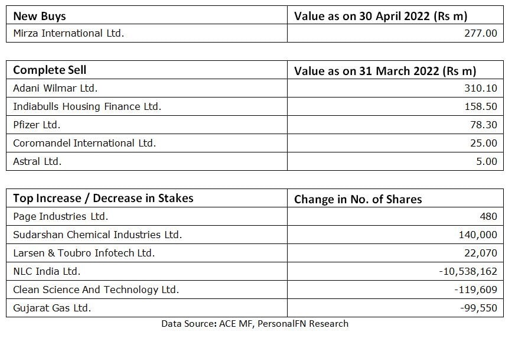Screen dimensions: 515x338
Task: Click the New Buys header cell
Action: [40, 15]
